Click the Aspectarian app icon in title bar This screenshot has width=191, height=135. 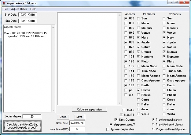pyautogui.click(x=4, y=3)
